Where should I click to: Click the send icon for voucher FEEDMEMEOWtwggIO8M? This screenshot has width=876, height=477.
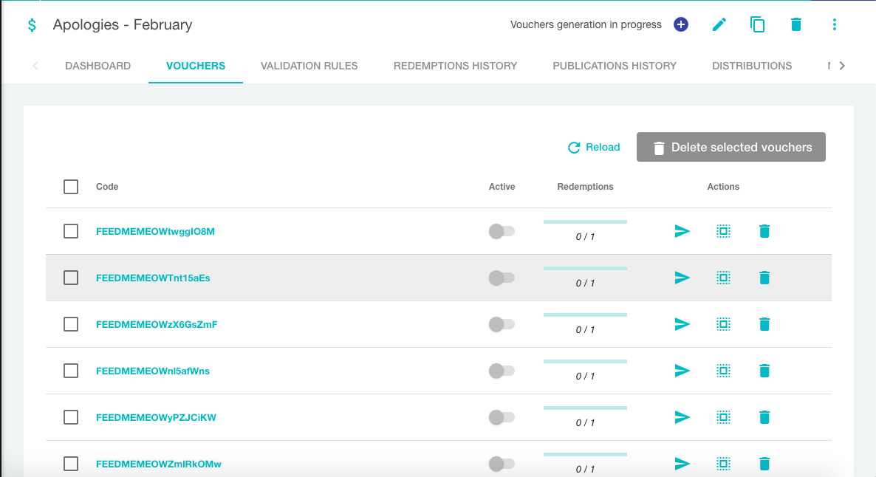coord(682,231)
